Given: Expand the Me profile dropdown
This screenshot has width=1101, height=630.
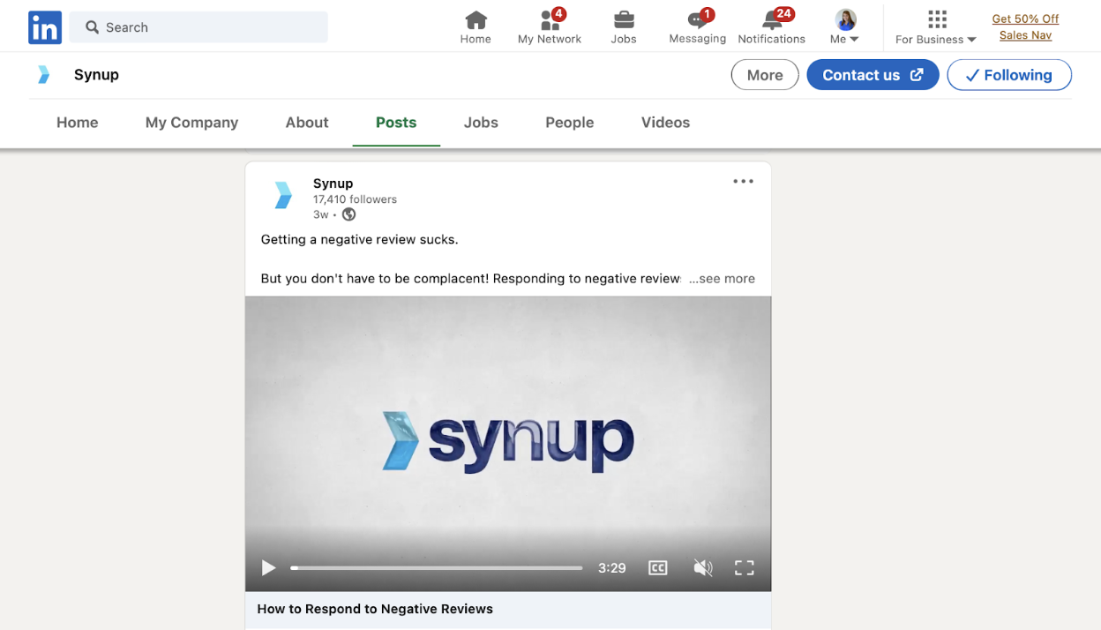Looking at the screenshot, I should pyautogui.click(x=845, y=27).
